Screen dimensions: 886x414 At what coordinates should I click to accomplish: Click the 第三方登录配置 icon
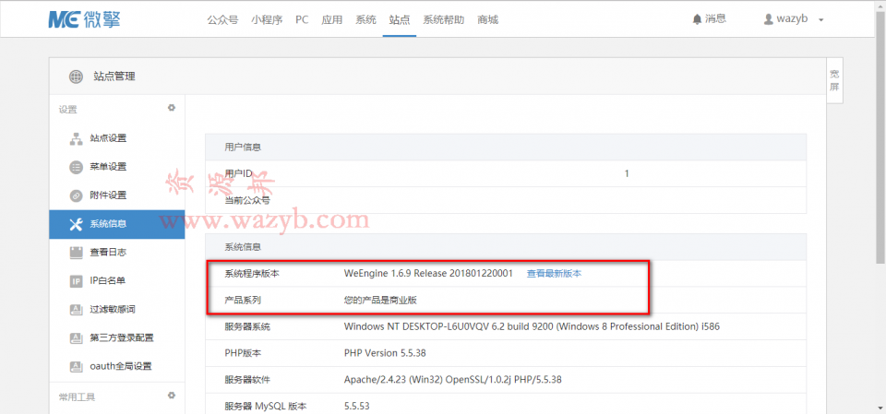(x=76, y=337)
